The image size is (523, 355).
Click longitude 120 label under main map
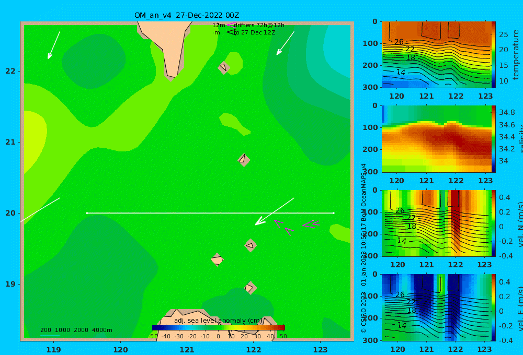pyautogui.click(x=120, y=350)
